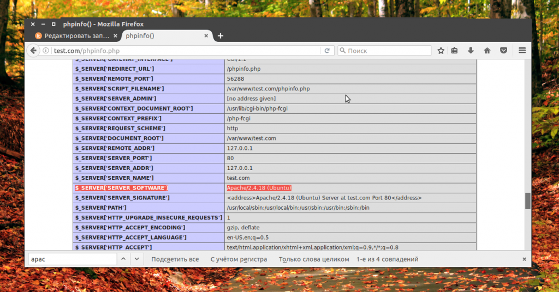Toggle 'Только слова целиком' whole words
Viewport: 559px width, 292px height.
coord(313,259)
